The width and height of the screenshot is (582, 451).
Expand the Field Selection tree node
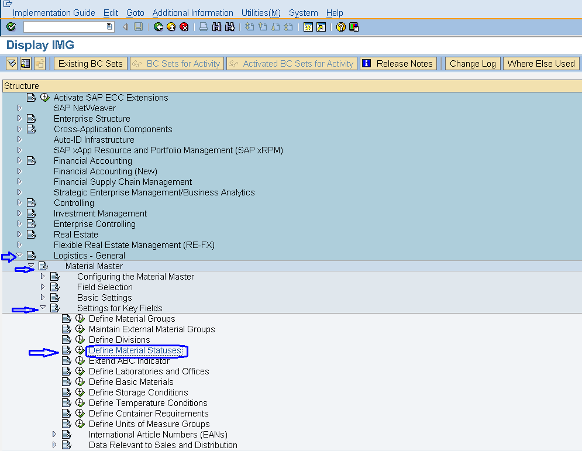click(42, 287)
